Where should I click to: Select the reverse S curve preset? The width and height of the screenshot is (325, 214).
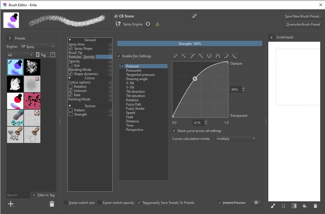pos(201,56)
